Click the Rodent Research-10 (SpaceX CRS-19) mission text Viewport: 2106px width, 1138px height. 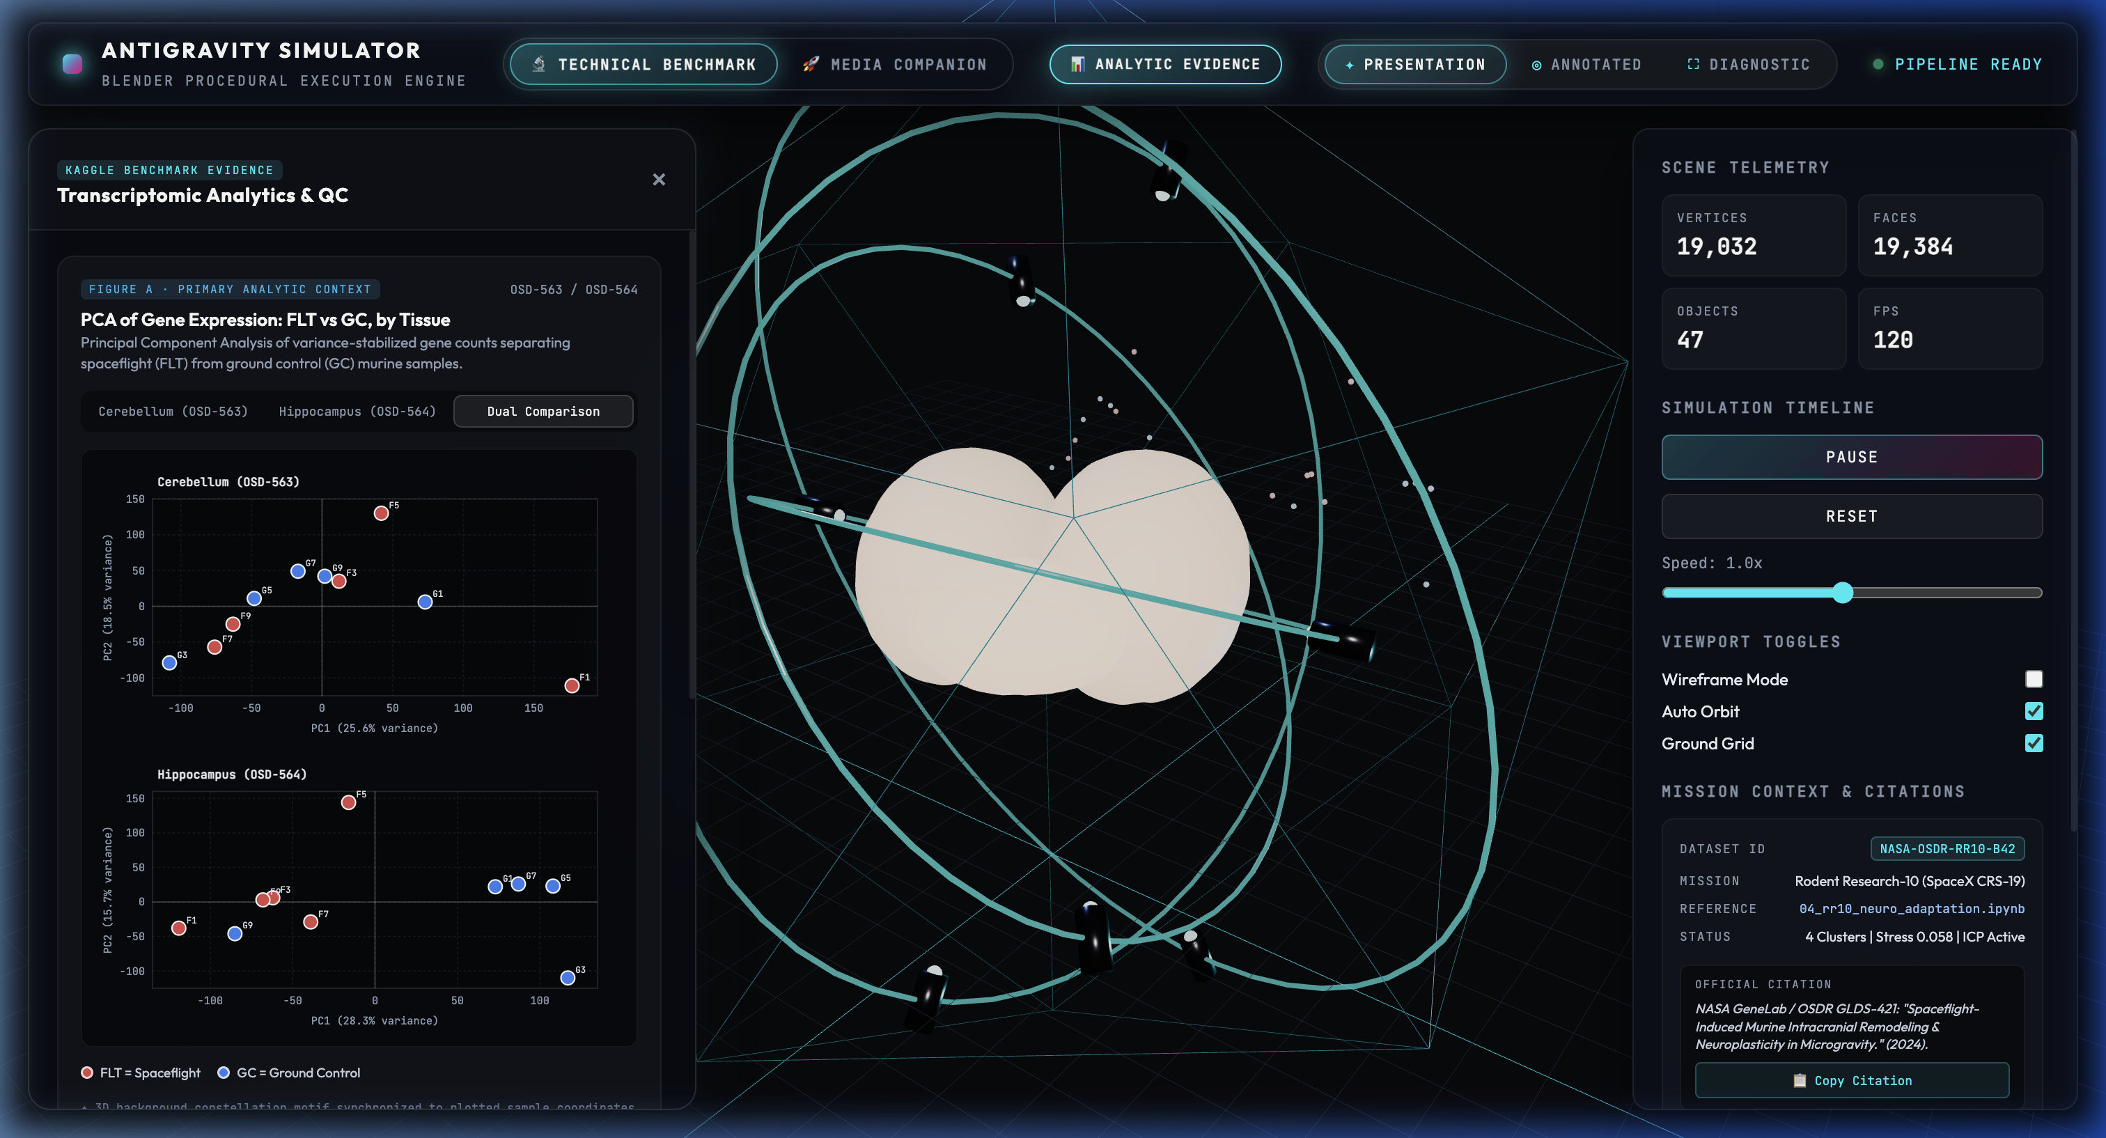click(1909, 880)
